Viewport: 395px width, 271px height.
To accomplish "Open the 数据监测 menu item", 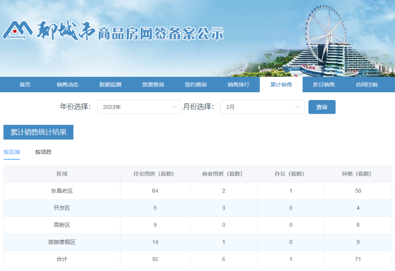I will tap(110, 85).
